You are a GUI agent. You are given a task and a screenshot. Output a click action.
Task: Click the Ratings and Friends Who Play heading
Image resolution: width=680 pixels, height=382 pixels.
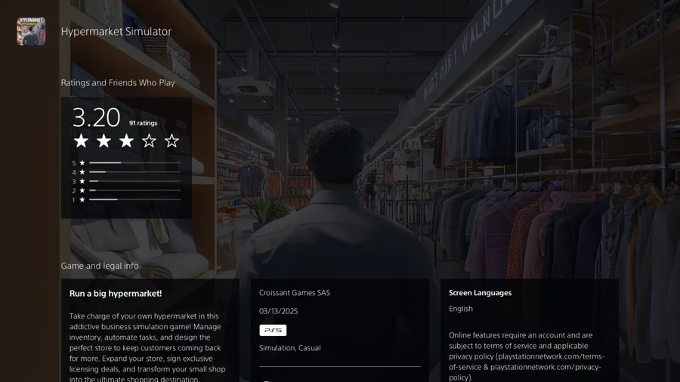[x=118, y=83]
